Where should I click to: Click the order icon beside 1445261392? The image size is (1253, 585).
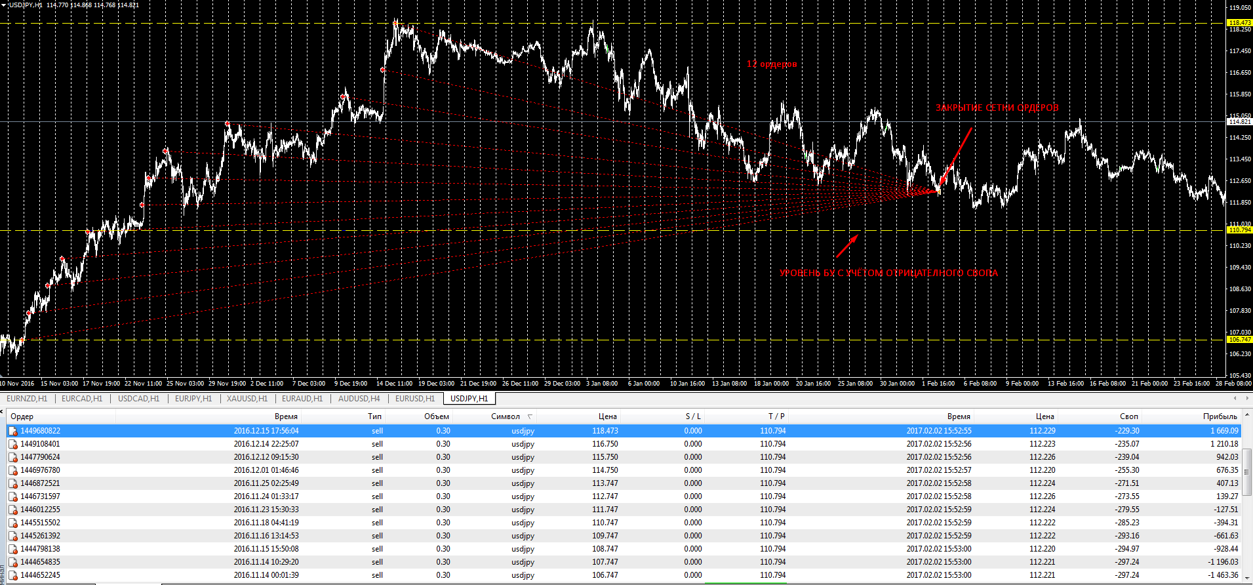pos(13,536)
